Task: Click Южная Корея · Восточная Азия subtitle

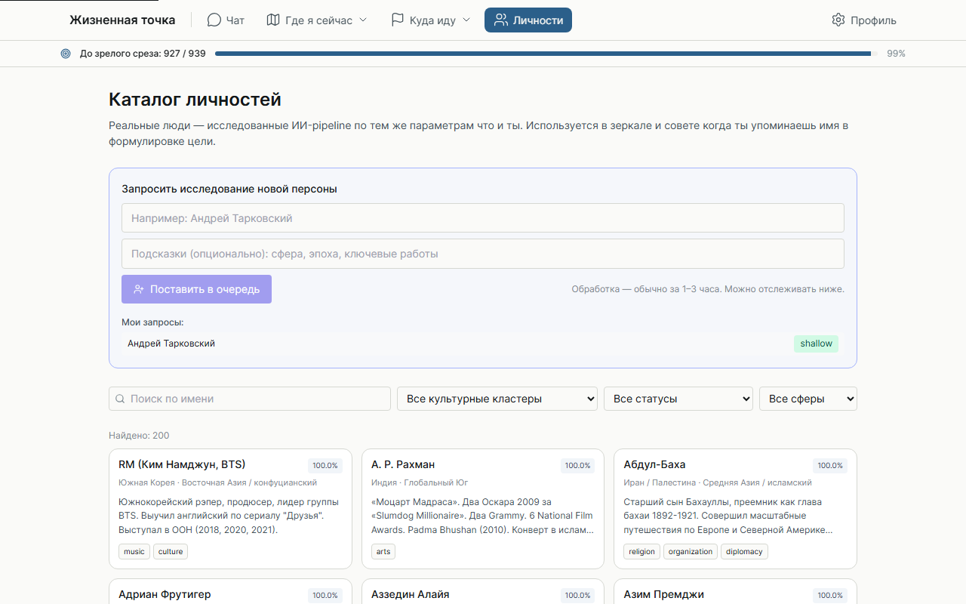Action: pyautogui.click(x=218, y=482)
